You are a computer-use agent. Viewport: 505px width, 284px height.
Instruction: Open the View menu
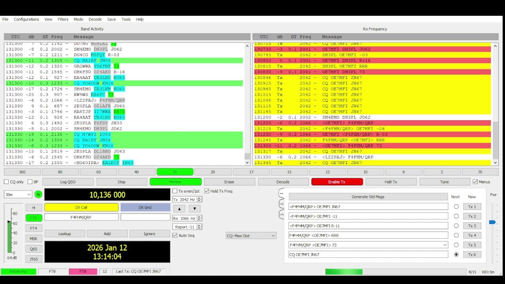[x=48, y=19]
